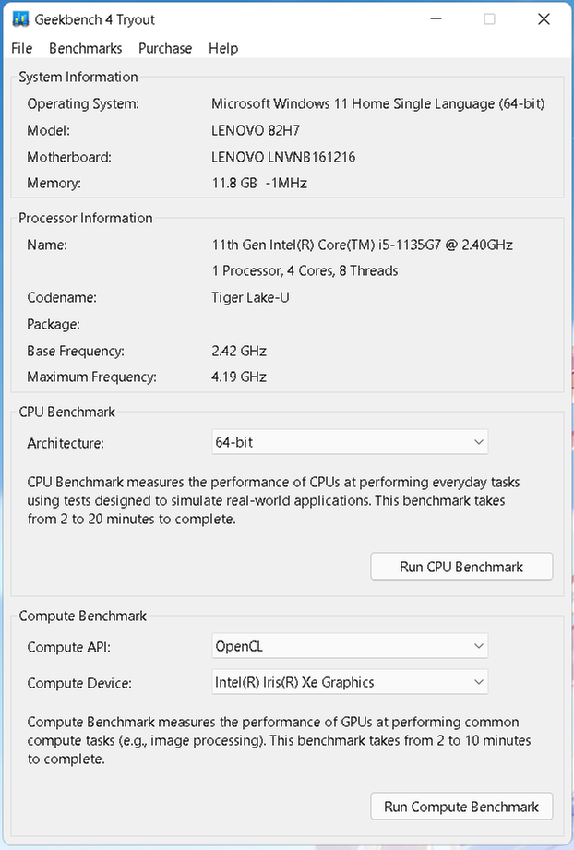The image size is (574, 850).
Task: Click the Package label
Action: click(x=54, y=325)
